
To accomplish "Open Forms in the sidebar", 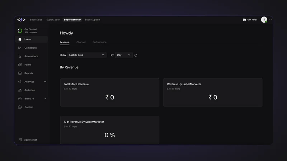I will tap(32, 65).
